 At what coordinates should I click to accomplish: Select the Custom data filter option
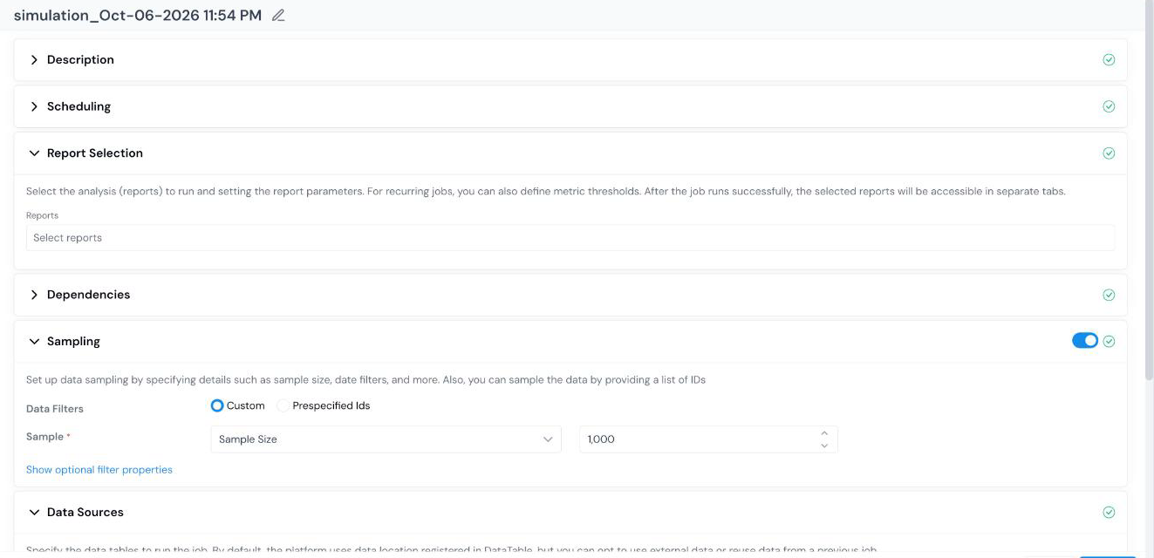pos(217,405)
